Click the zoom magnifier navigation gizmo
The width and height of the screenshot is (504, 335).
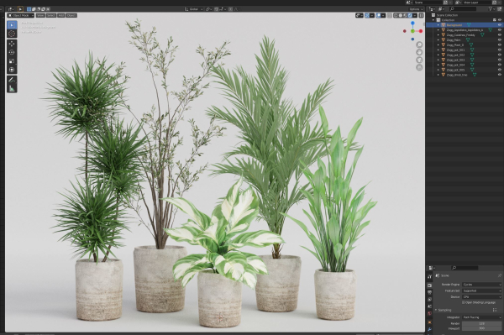pyautogui.click(x=419, y=44)
